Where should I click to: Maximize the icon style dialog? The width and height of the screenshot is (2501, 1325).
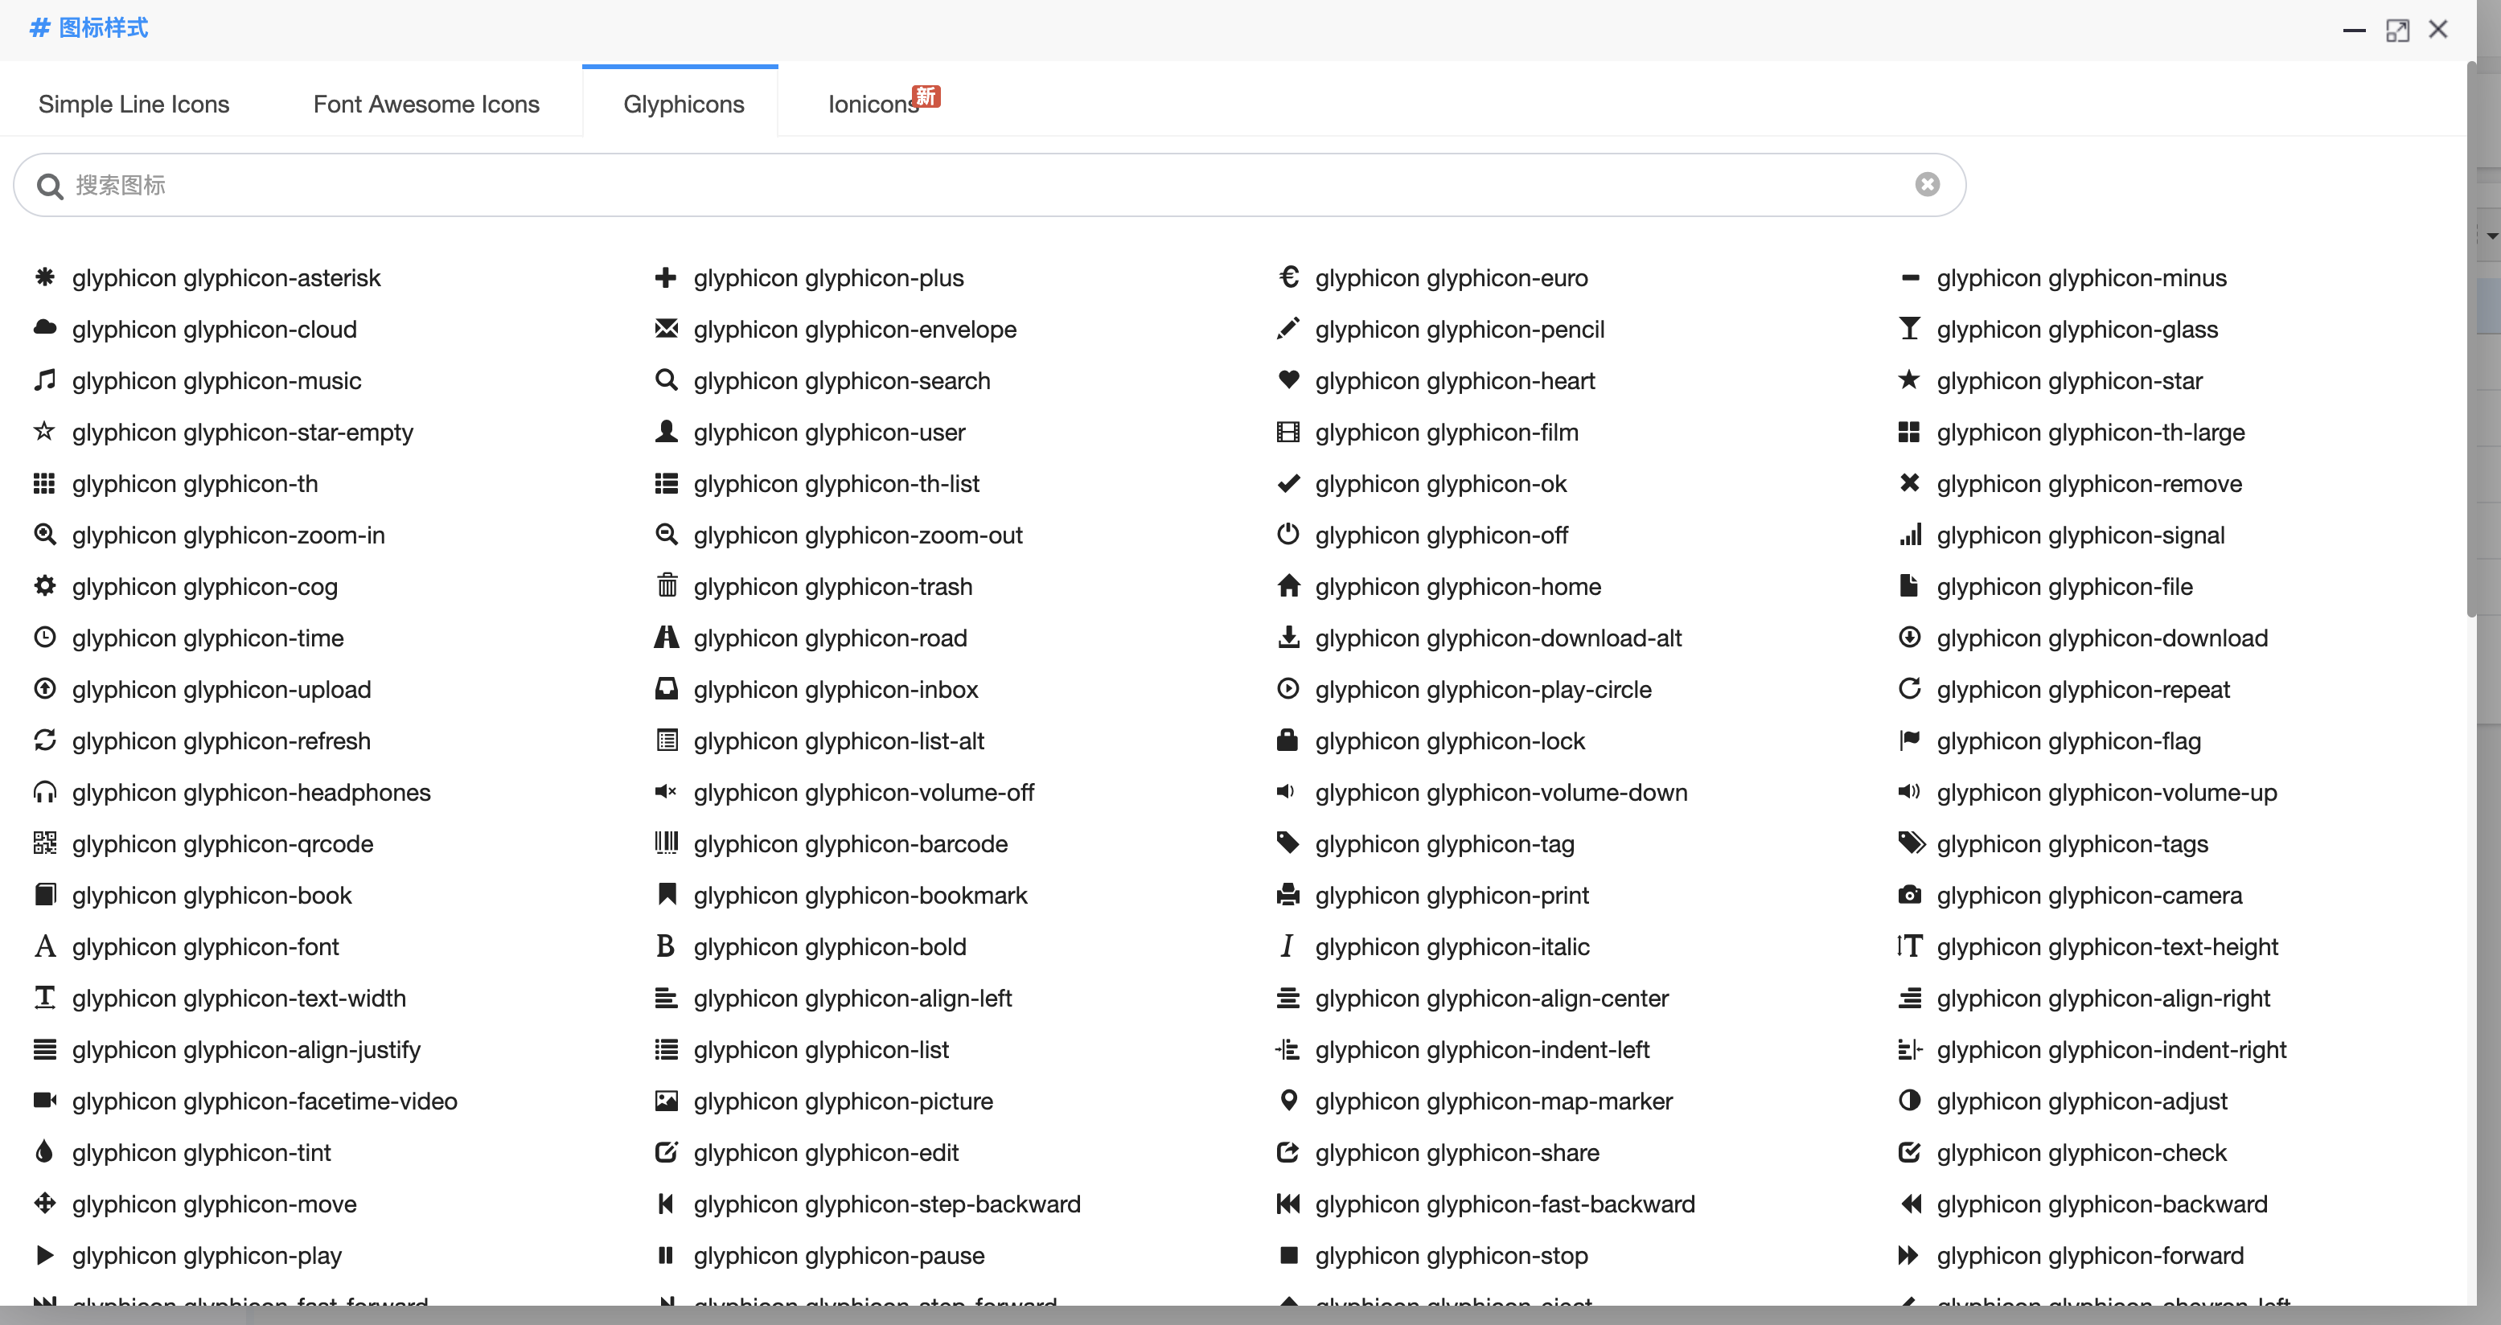[2396, 30]
